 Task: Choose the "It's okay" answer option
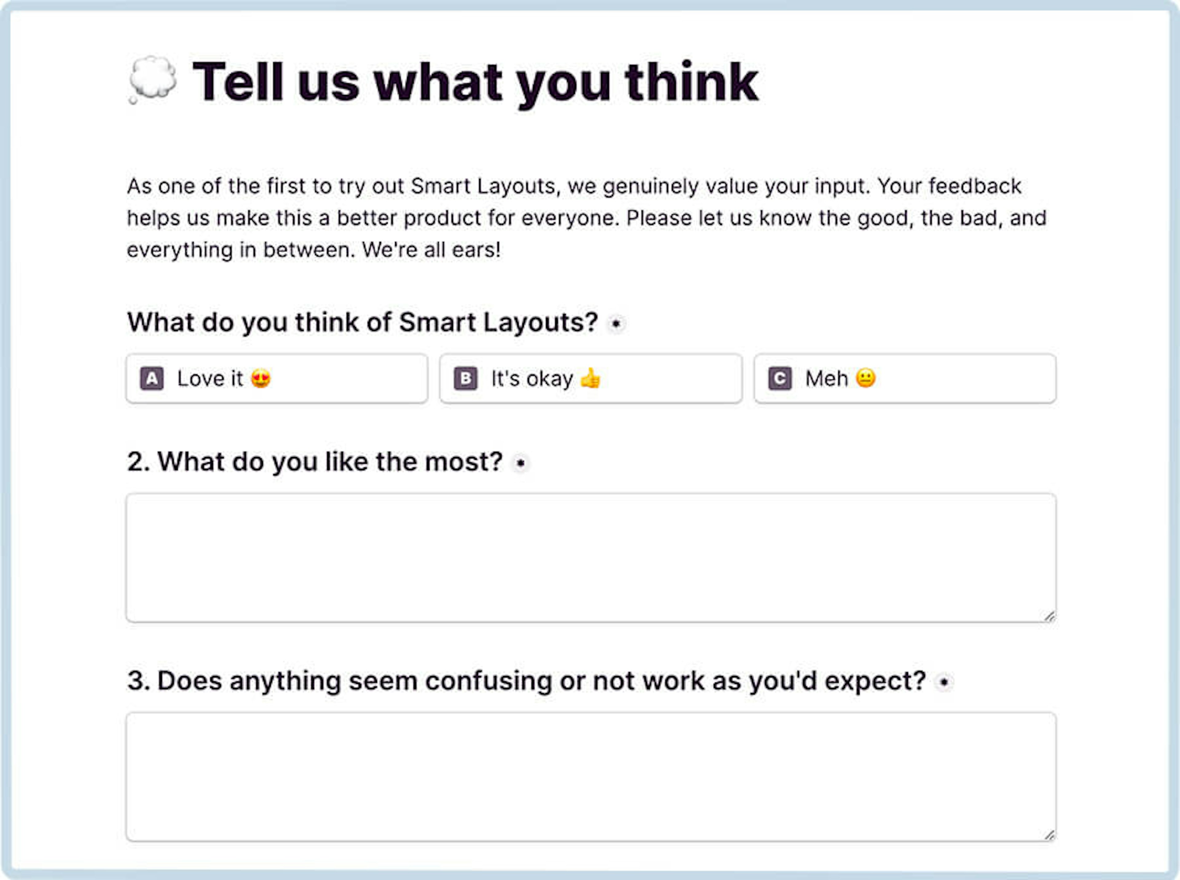point(591,379)
